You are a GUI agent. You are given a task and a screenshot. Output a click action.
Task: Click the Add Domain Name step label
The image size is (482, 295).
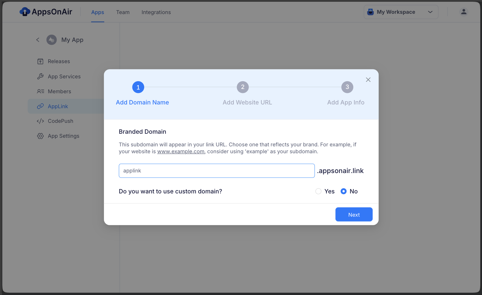pyautogui.click(x=142, y=102)
